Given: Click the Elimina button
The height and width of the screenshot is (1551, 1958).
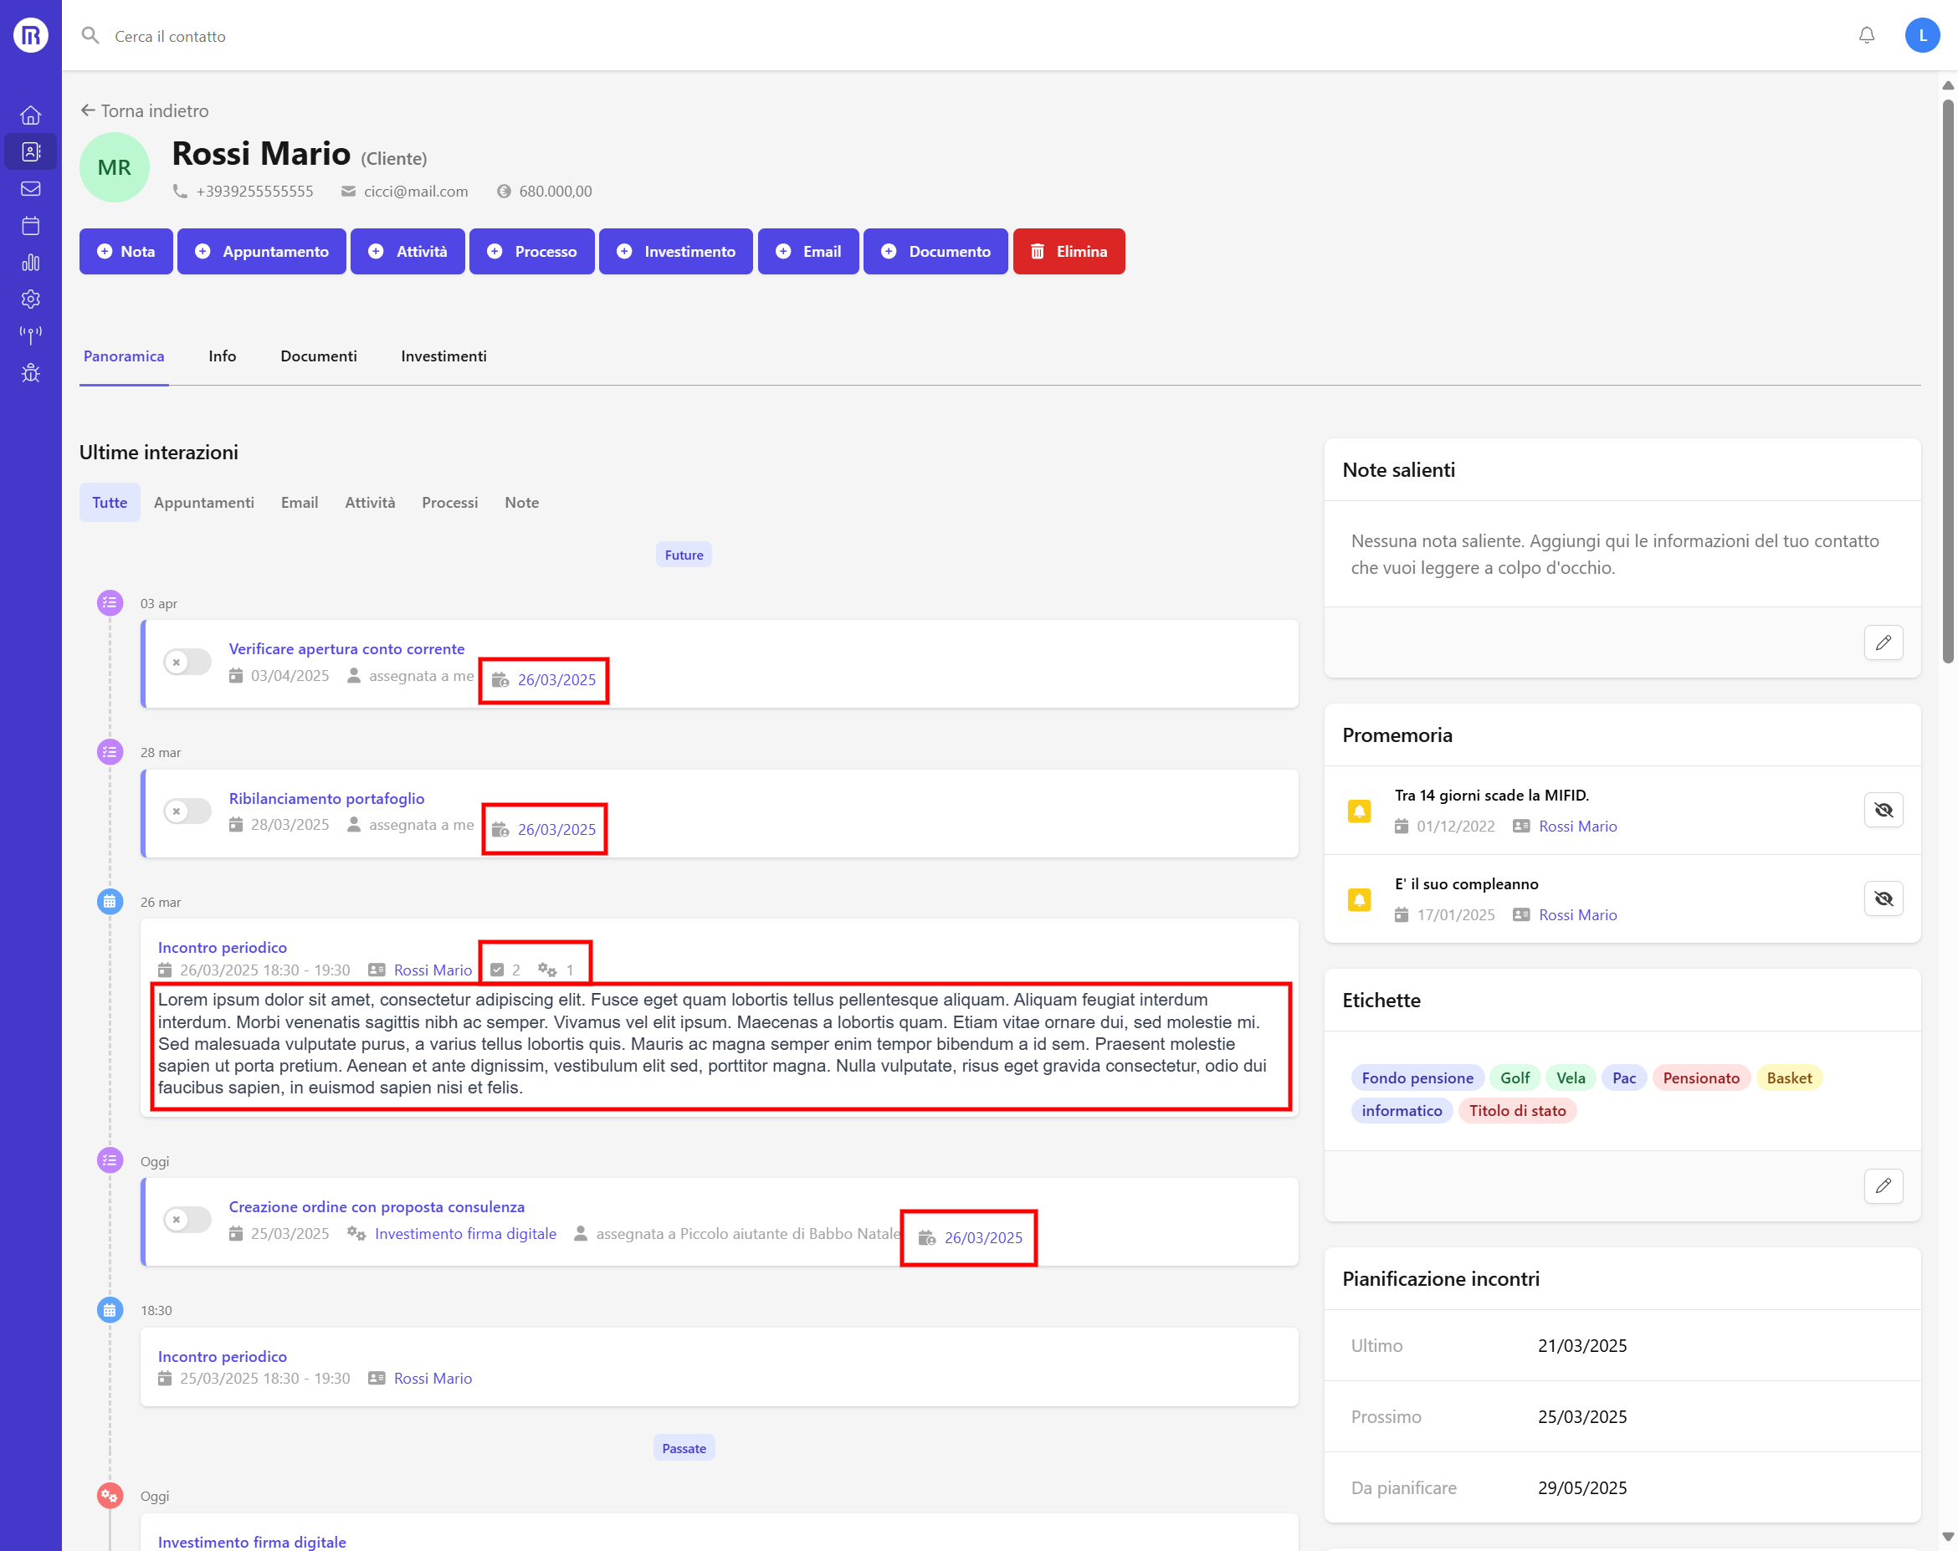Looking at the screenshot, I should 1068,252.
